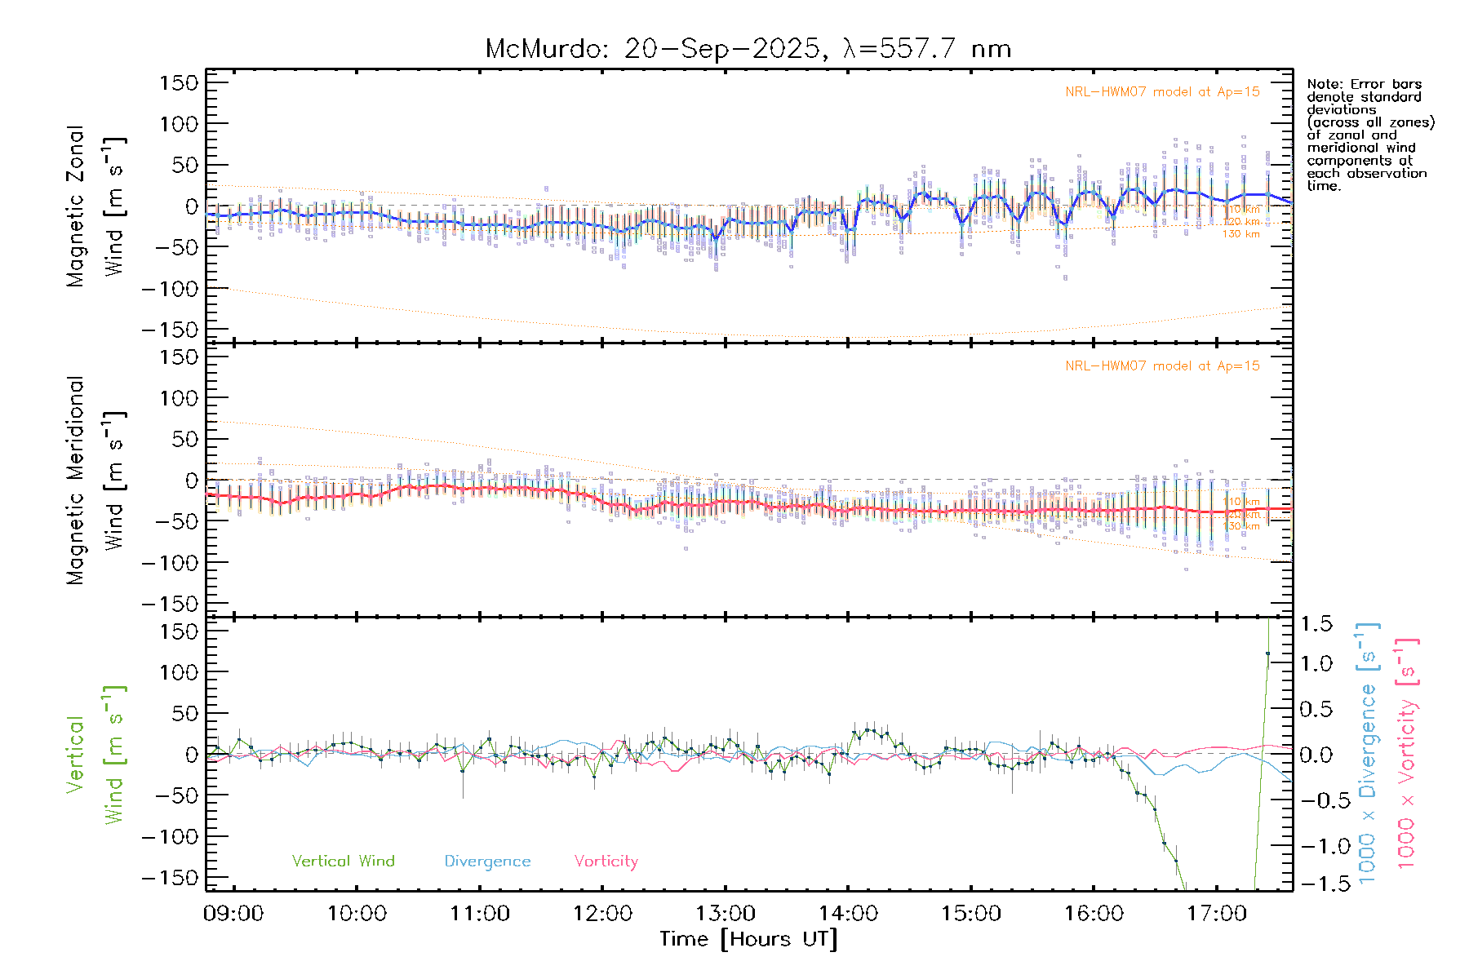Click the Time [Hours UT] axis label
Screen dimensions: 1469x979
coord(748,940)
